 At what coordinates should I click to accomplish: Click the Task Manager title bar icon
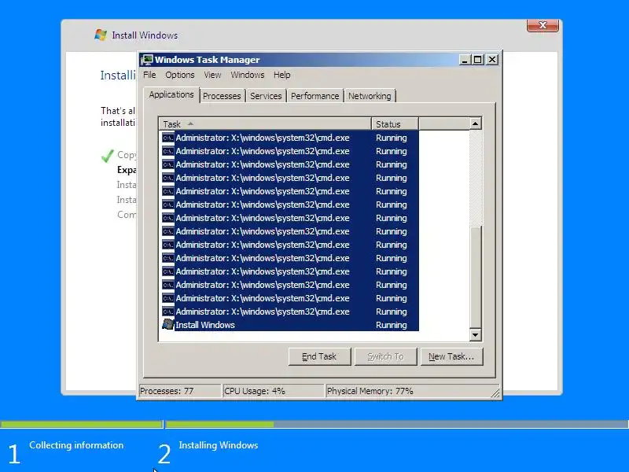(147, 60)
